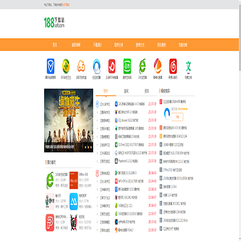This screenshot has width=241, height=241.
Task: Open the red square icon beside QQ Browser
Action: click(x=112, y=66)
